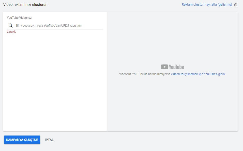Viewport: 243px width, 151px height.
Task: Open the help question mark icon
Action: point(236,5)
